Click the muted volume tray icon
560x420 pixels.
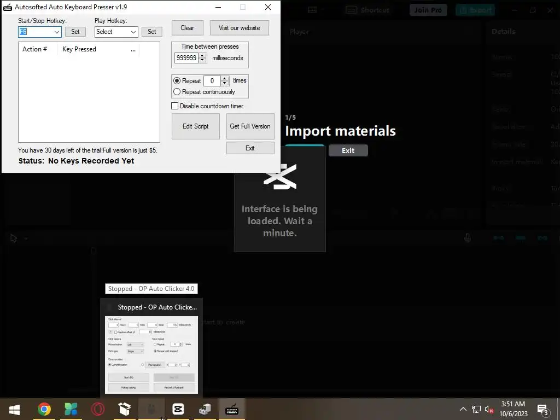(x=489, y=409)
